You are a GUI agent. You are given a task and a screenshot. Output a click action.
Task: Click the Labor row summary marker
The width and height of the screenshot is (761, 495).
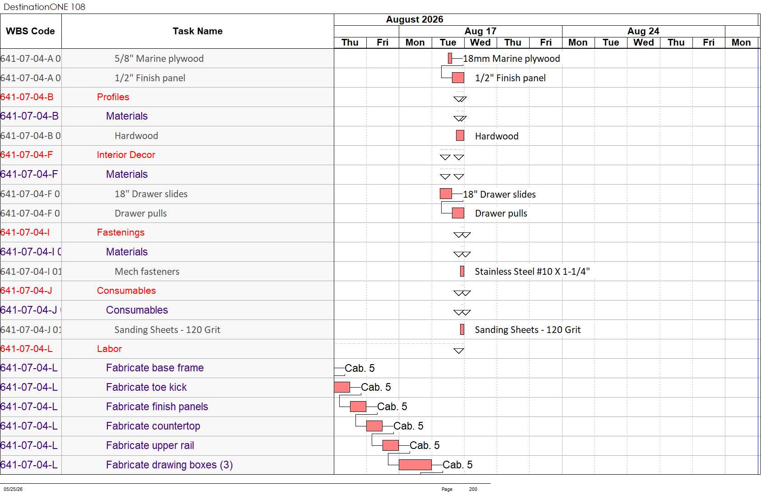(459, 351)
